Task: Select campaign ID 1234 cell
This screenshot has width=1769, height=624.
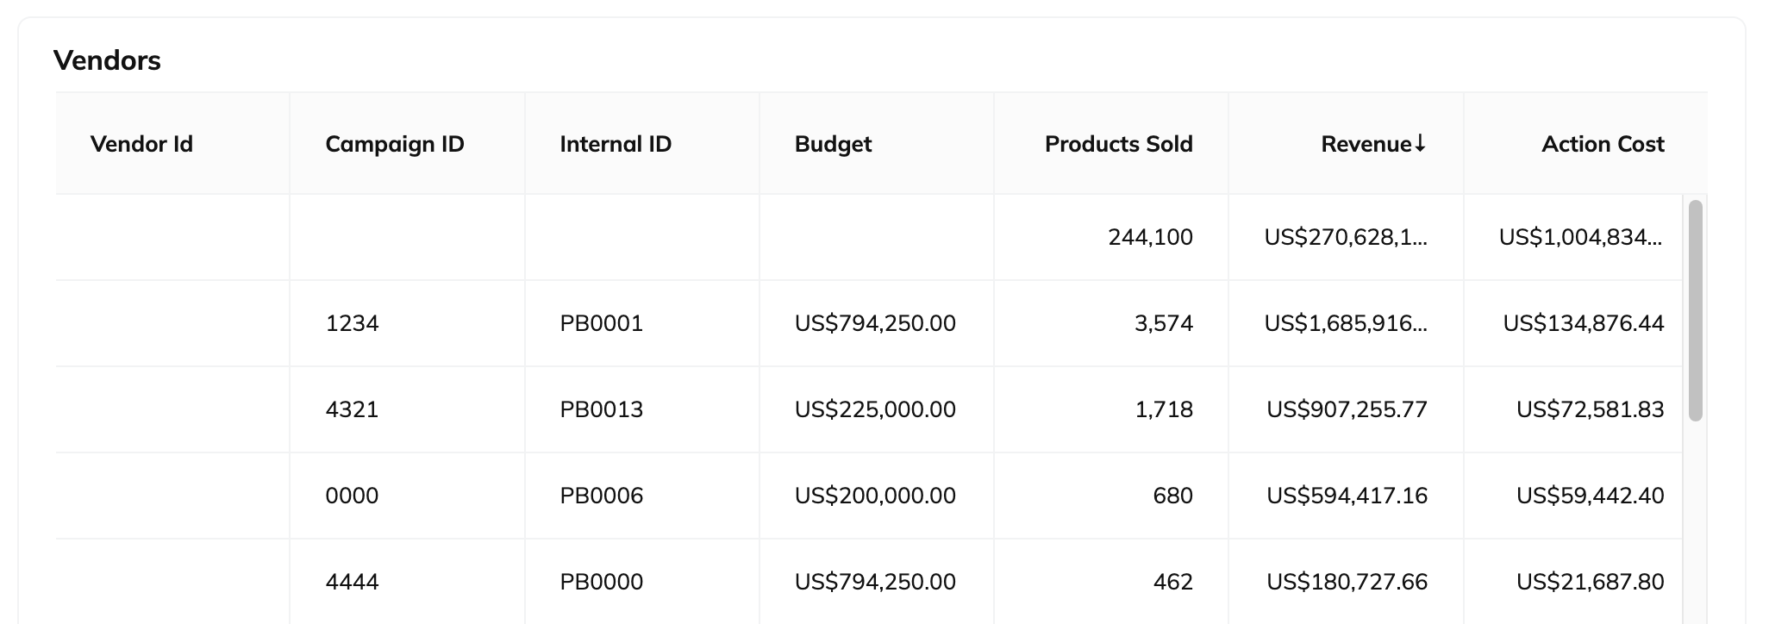Action: [352, 323]
